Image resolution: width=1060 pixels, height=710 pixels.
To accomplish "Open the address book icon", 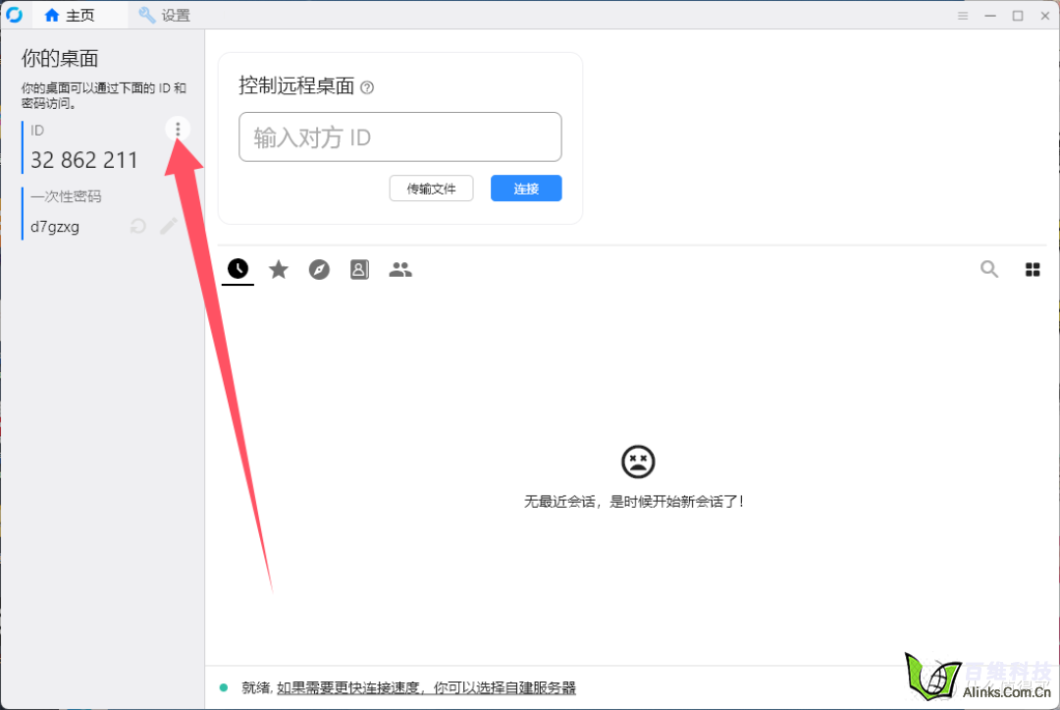I will [x=359, y=268].
